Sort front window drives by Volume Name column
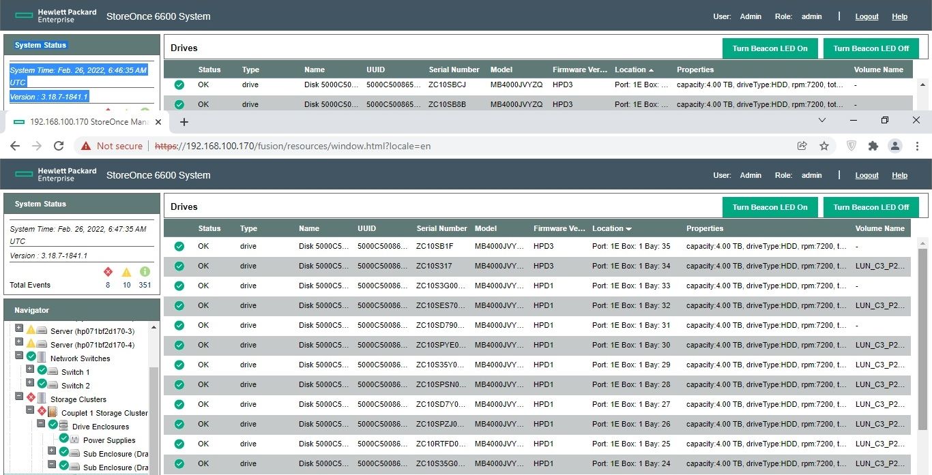932x475 pixels. pos(879,228)
